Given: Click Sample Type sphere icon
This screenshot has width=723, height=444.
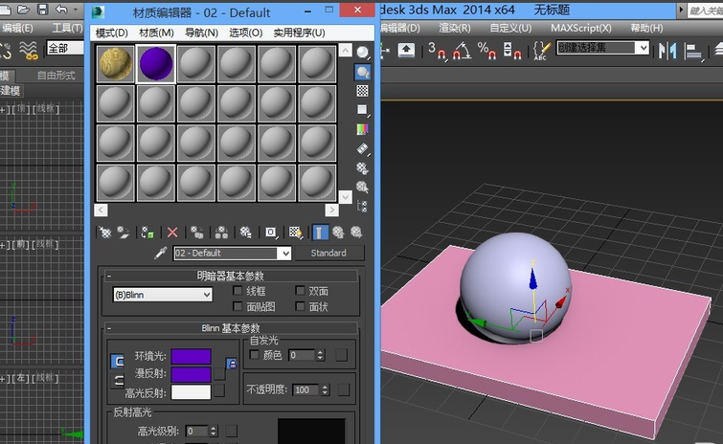Looking at the screenshot, I should coord(362,53).
